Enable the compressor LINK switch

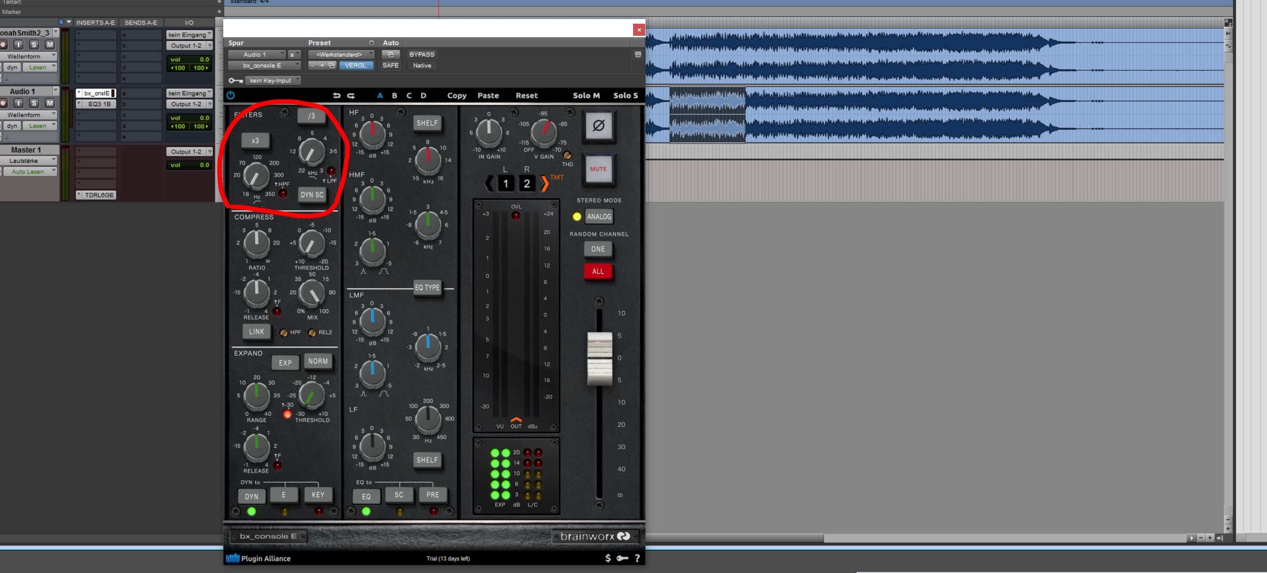pos(256,332)
